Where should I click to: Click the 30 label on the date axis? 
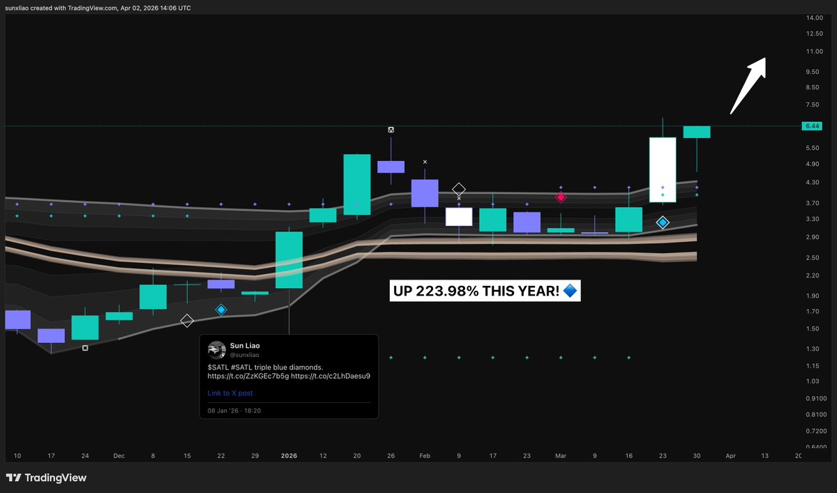(x=697, y=455)
